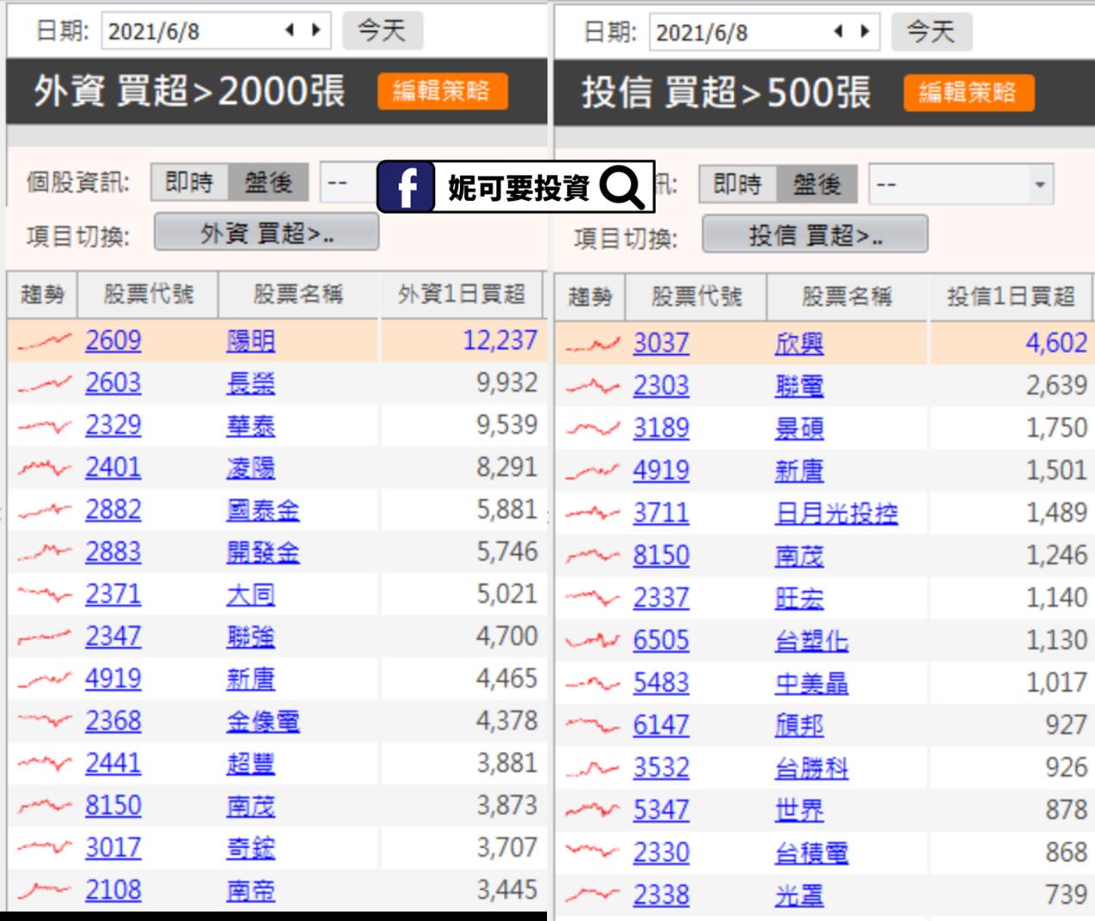The image size is (1095, 921).
Task: Click trend sparkline for 2347 聯強
Action: click(44, 638)
